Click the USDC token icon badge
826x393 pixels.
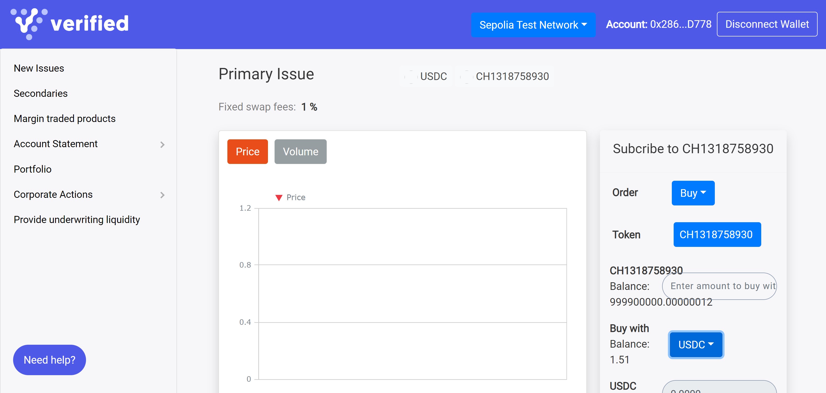pyautogui.click(x=411, y=76)
